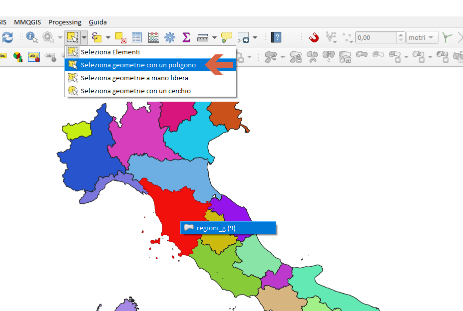Open the Field Calculator abacus icon
This screenshot has width=463, height=311.
(153, 37)
